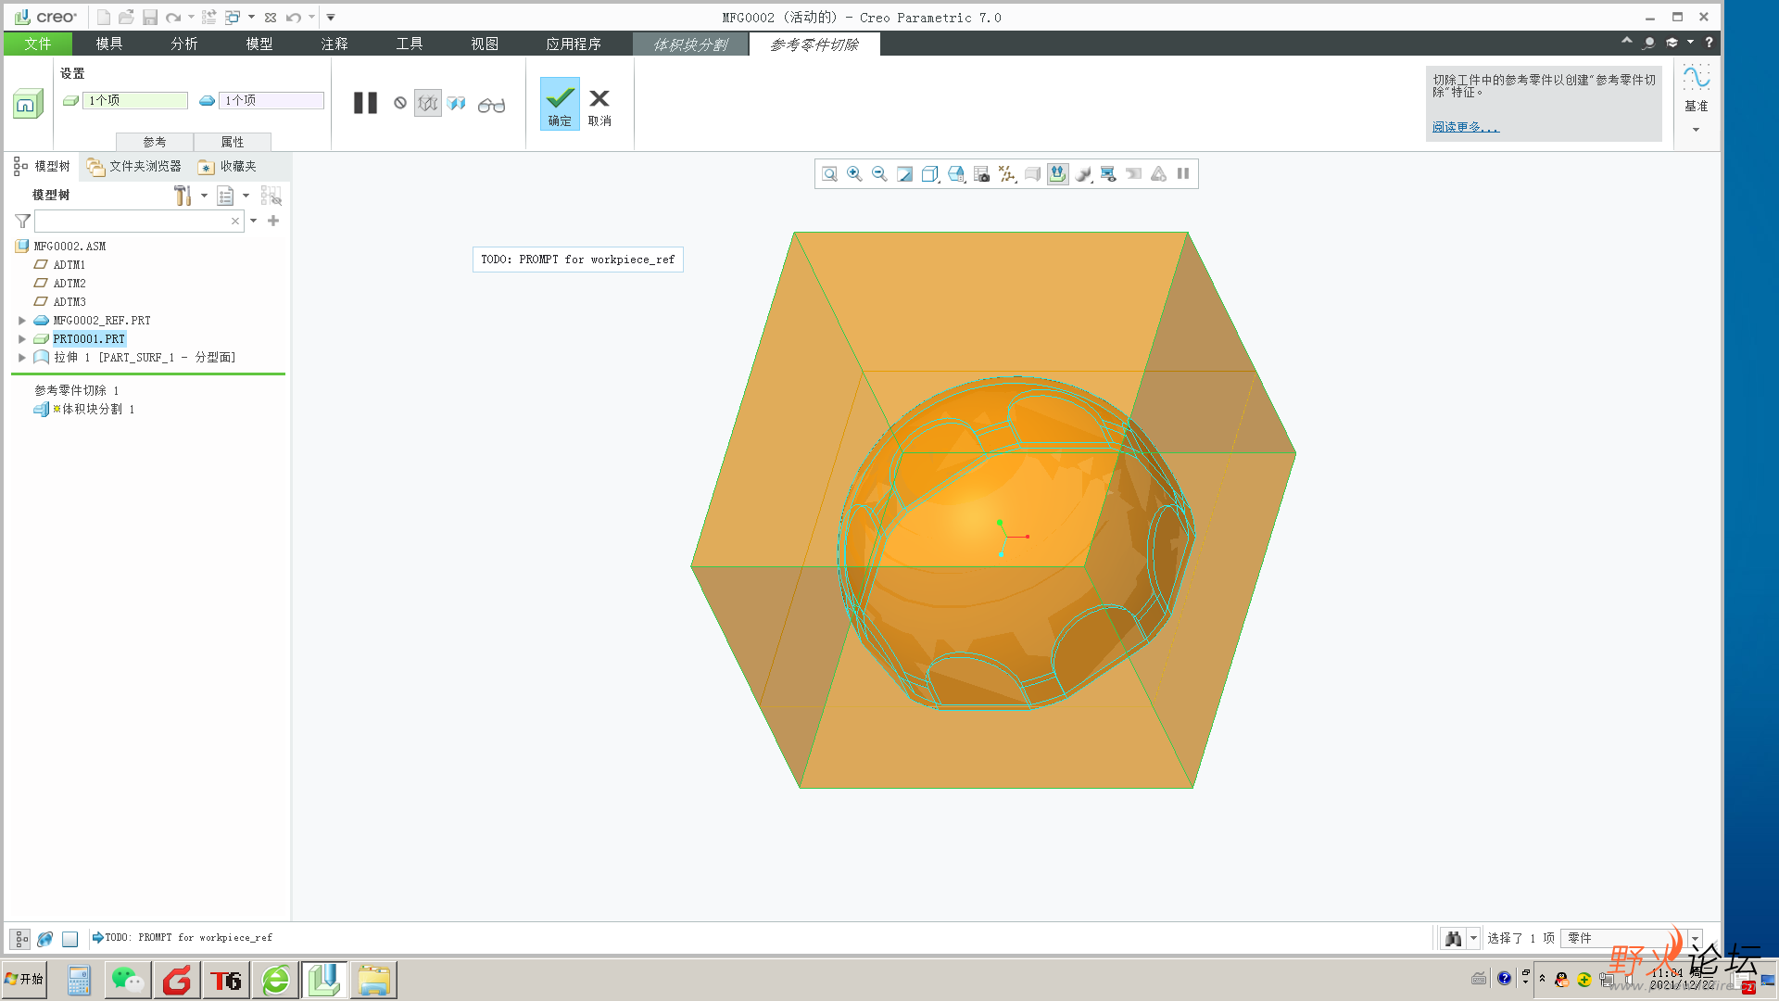Viewport: 1779px width, 1001px height.
Task: Click the workpiece collector showing 1个项
Action: [x=134, y=100]
